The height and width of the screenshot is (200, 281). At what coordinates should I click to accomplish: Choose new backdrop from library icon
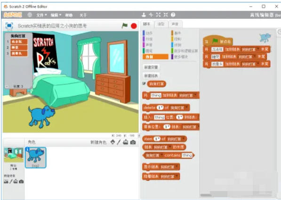pos(6,182)
